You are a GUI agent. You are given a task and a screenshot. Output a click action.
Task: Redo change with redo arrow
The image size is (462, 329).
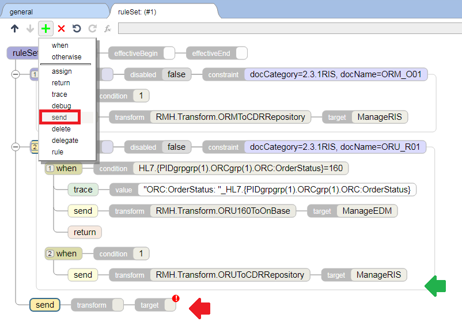[x=93, y=29]
